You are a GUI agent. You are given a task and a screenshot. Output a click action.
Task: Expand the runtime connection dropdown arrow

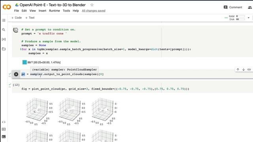point(249,18)
